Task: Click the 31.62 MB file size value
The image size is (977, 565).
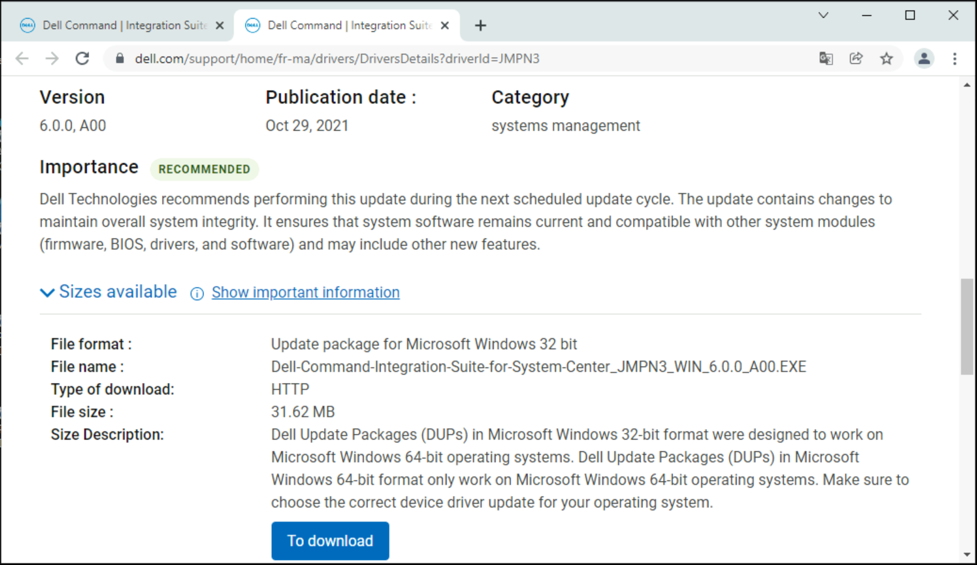Action: 303,412
